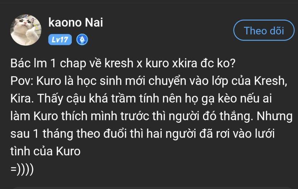Click the comment line starting "Bác lm 1 chap"
This screenshot has width=298, height=189.
tap(123, 63)
